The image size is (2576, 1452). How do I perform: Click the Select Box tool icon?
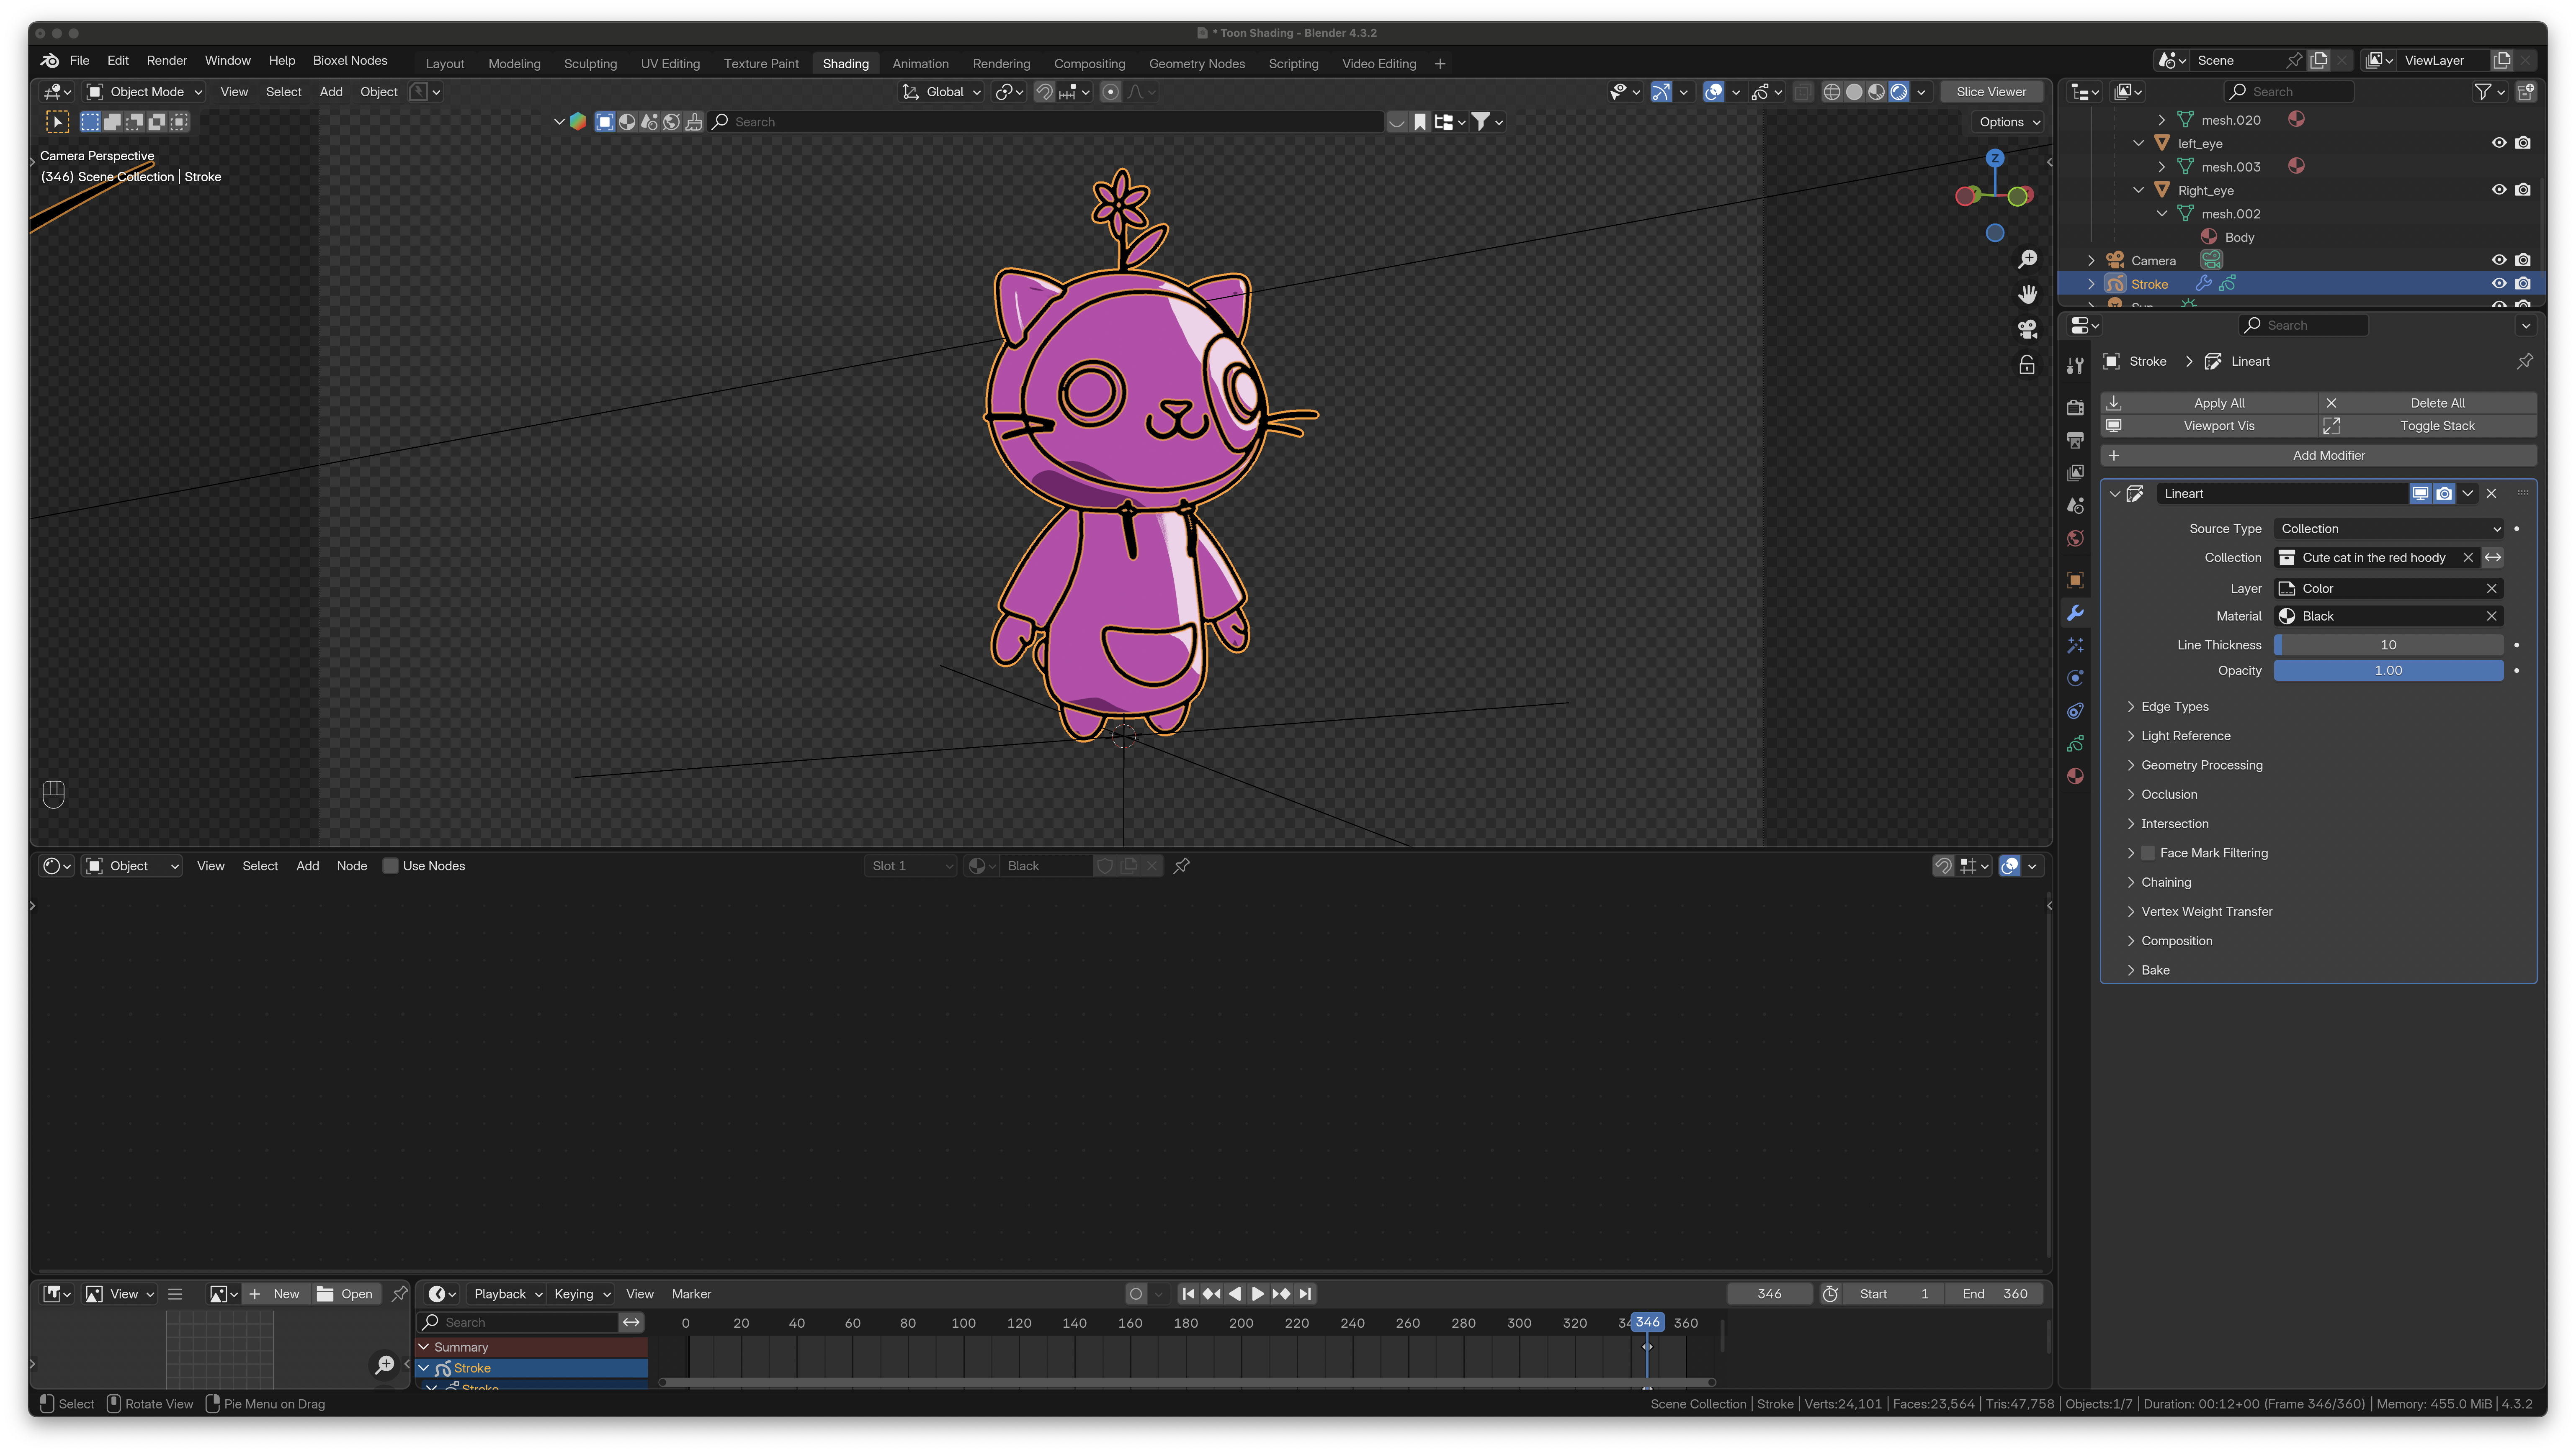pyautogui.click(x=58, y=122)
